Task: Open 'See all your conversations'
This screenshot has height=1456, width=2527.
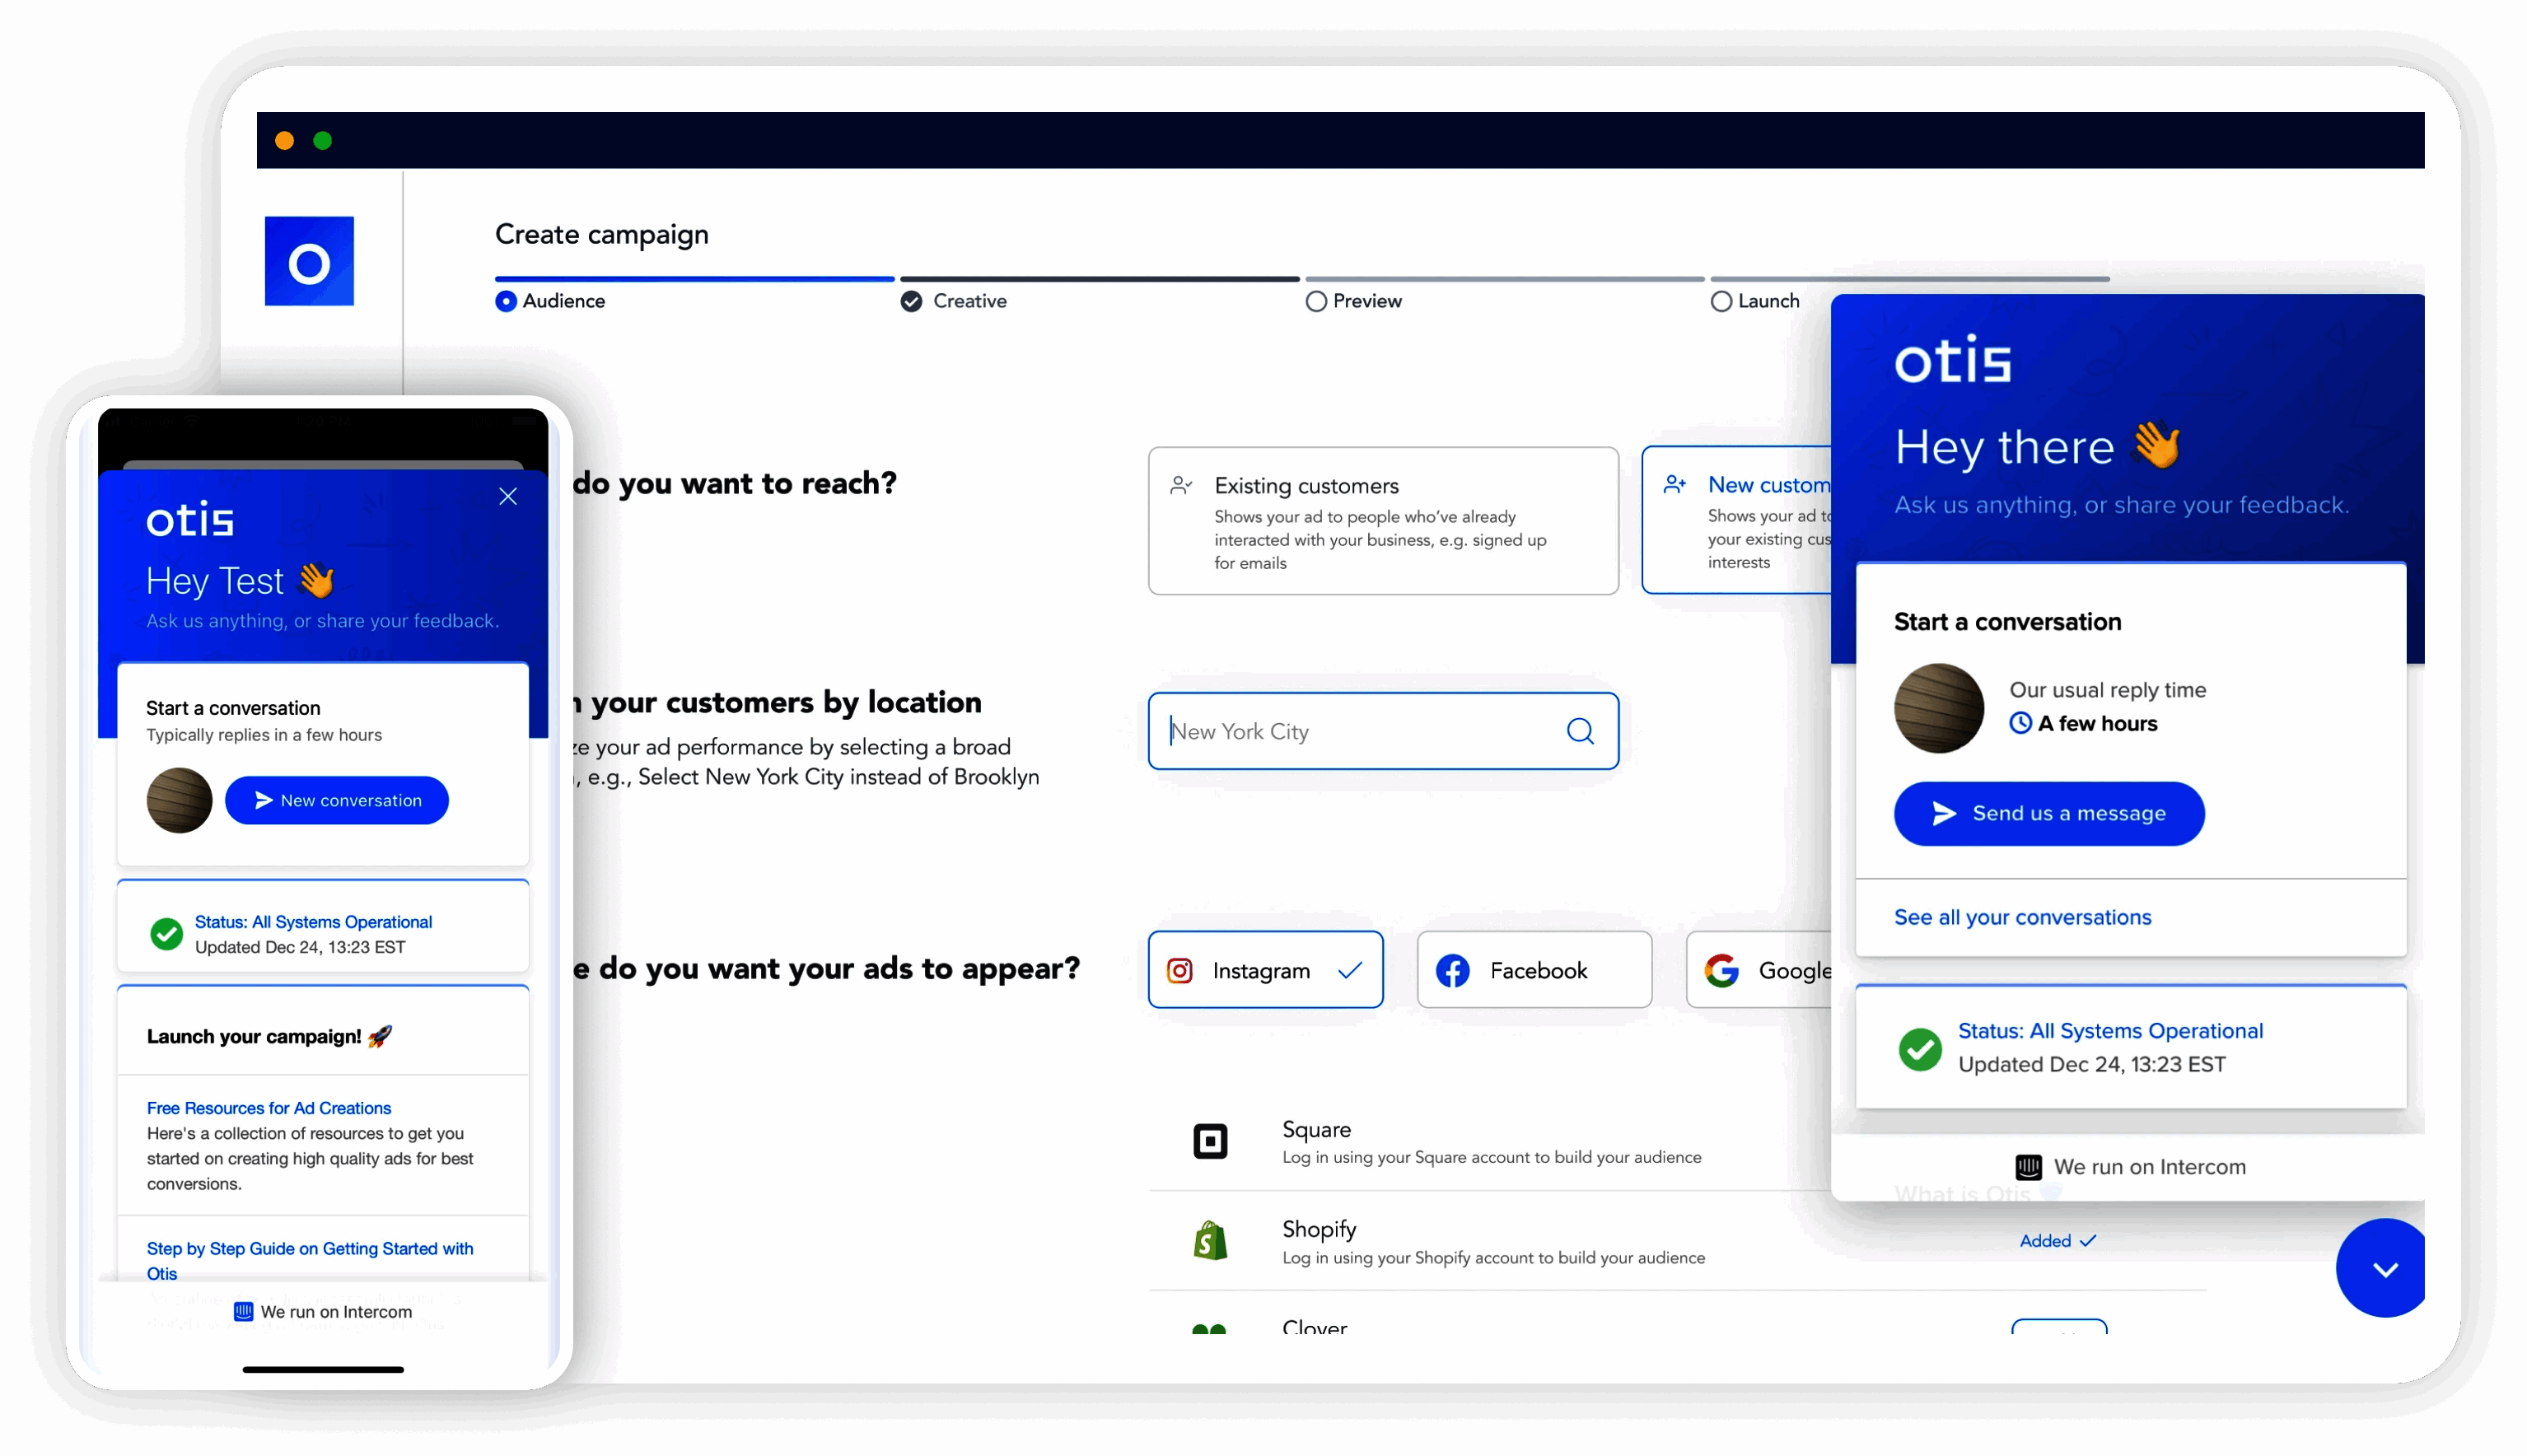Action: pyautogui.click(x=2022, y=917)
